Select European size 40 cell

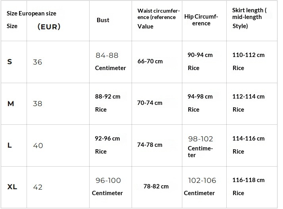click(x=38, y=146)
